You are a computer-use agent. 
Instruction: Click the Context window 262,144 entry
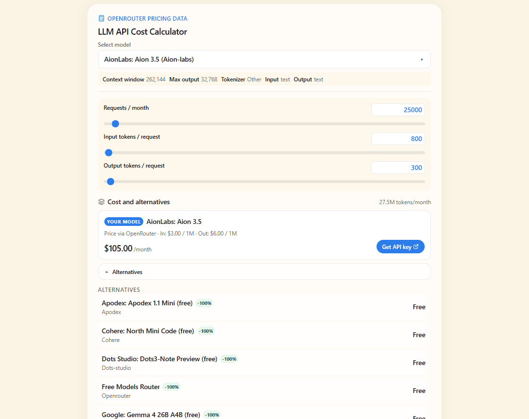[134, 79]
